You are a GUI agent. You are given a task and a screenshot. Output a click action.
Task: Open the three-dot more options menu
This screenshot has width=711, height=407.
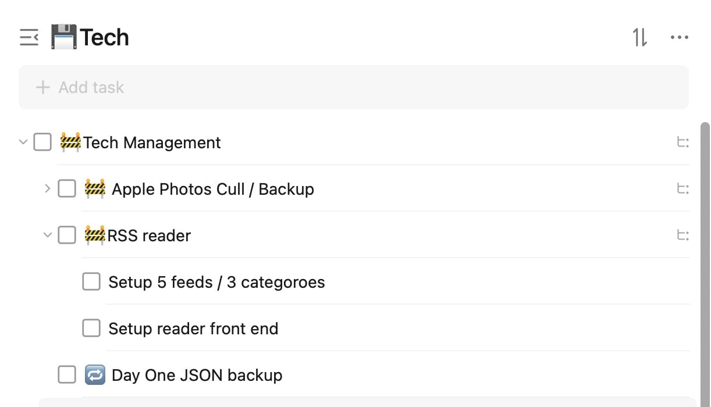[679, 38]
